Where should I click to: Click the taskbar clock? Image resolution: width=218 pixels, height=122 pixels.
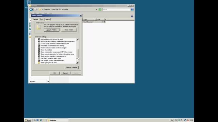tap(191, 120)
